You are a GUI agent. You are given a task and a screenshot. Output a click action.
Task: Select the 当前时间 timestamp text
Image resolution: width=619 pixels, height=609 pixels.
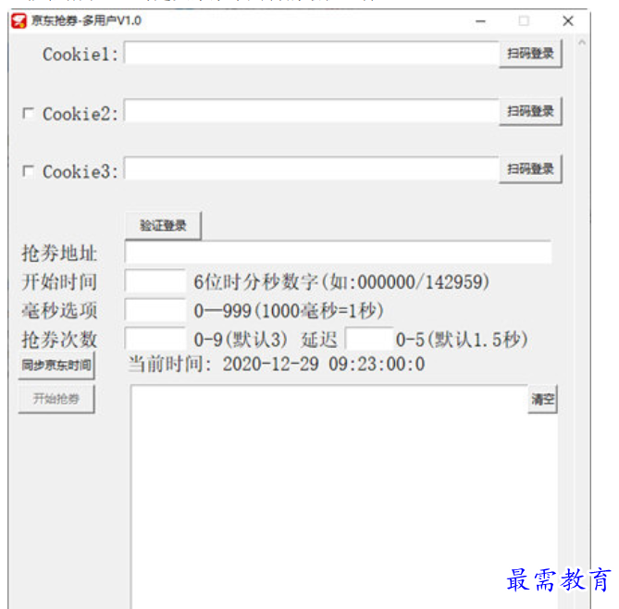pyautogui.click(x=277, y=364)
